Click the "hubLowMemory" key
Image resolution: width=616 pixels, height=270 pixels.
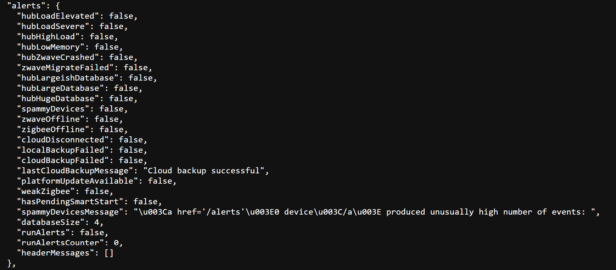coord(50,47)
